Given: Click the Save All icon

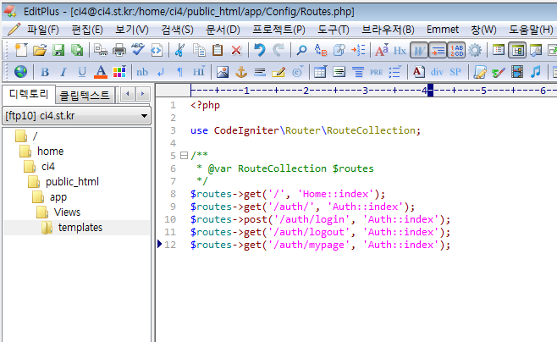Looking at the screenshot, I should pyautogui.click(x=77, y=50).
